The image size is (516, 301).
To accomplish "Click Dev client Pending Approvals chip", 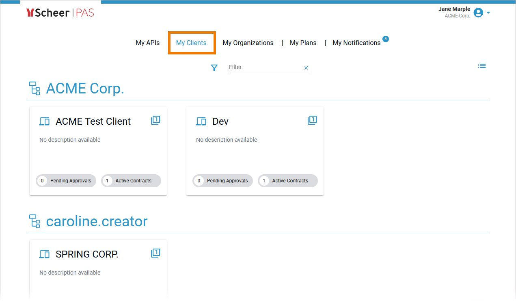I will click(x=222, y=181).
